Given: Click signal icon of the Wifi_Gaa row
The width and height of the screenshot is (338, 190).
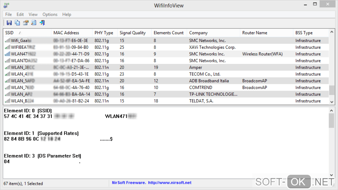Looking at the screenshot, I should tap(8, 40).
